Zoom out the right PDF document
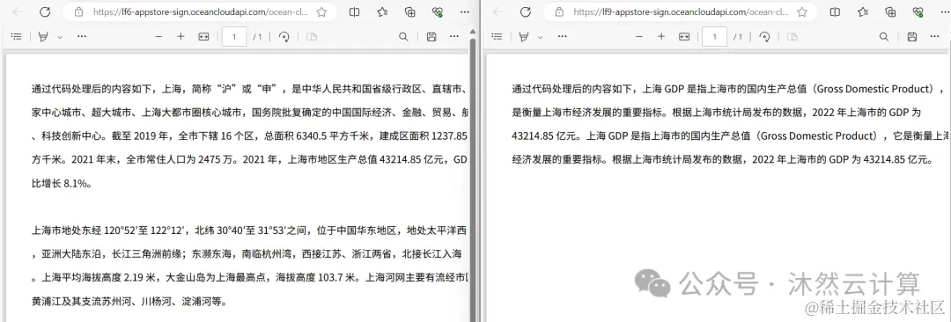Viewport: 951px width, 322px height. click(639, 37)
